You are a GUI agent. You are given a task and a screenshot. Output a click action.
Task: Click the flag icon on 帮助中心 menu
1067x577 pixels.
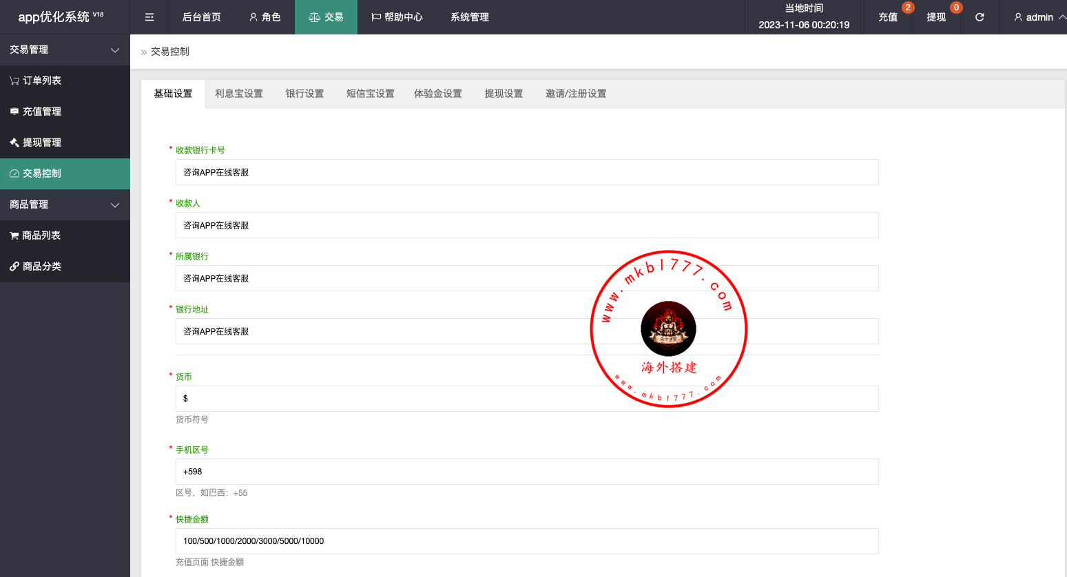(376, 17)
